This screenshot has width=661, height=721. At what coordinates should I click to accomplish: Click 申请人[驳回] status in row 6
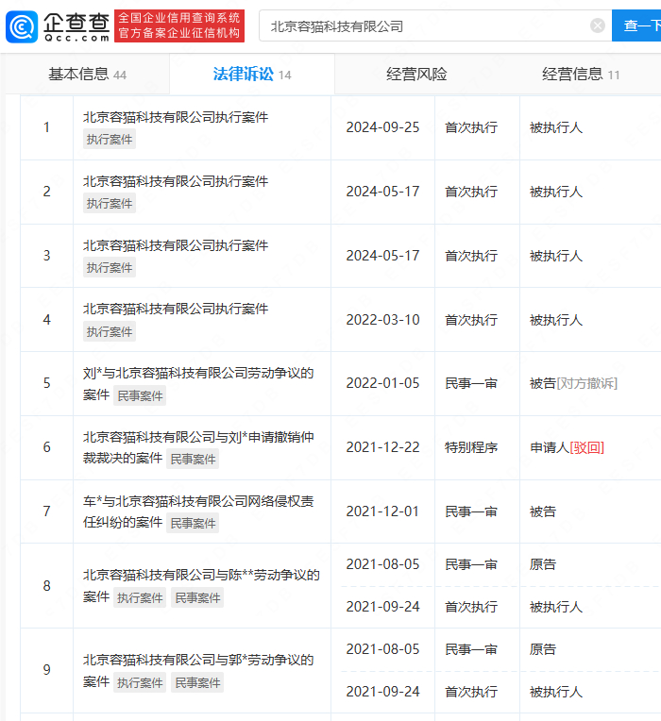coord(568,447)
